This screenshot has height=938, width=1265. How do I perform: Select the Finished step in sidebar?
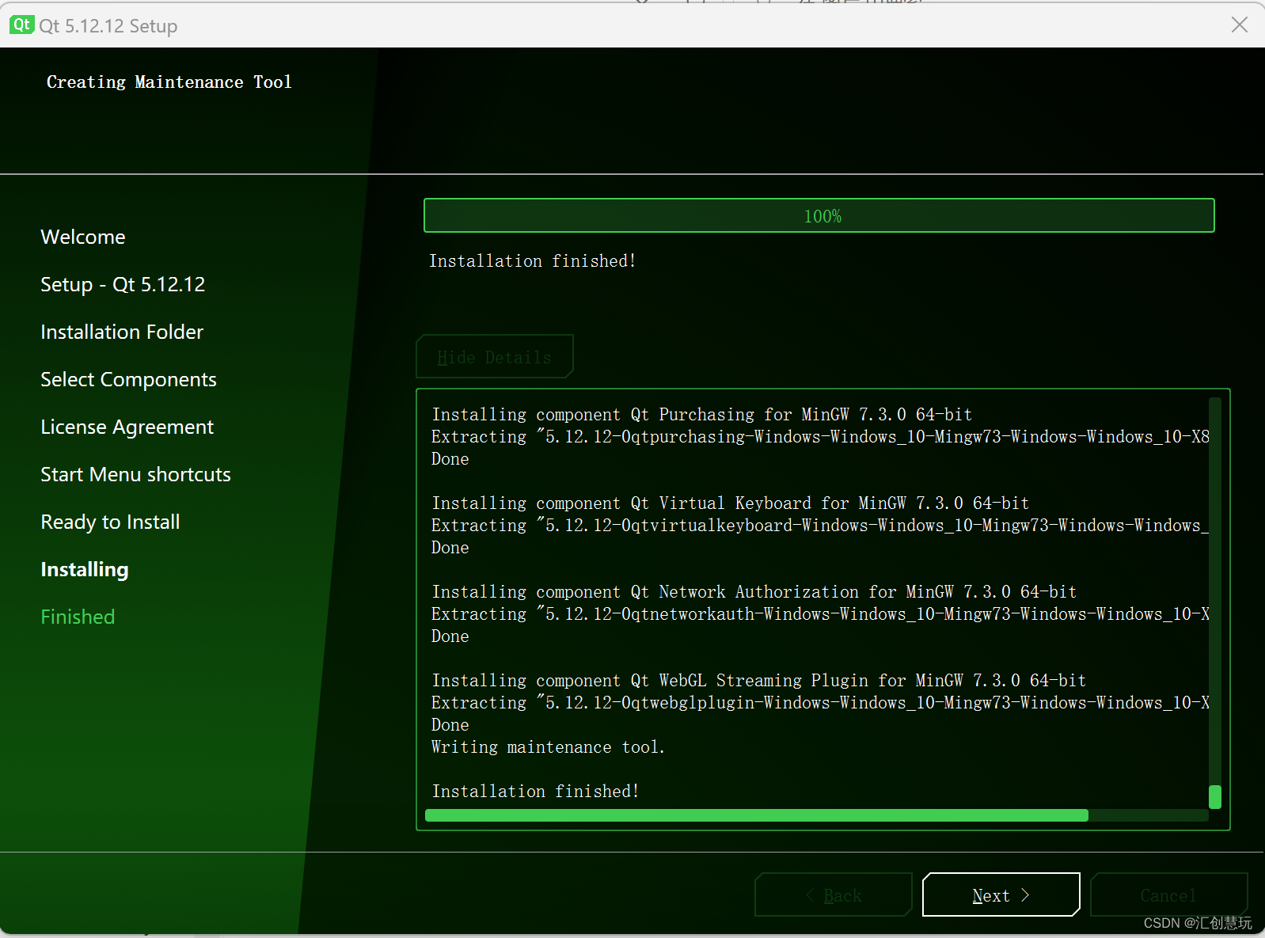coord(78,617)
